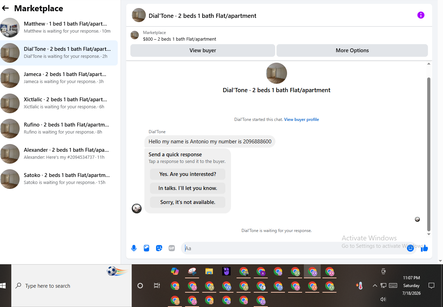Select the Dial'Tone conversation in list
443x307 pixels.
click(59, 53)
